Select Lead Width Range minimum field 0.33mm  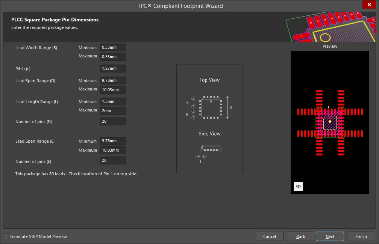coord(113,48)
